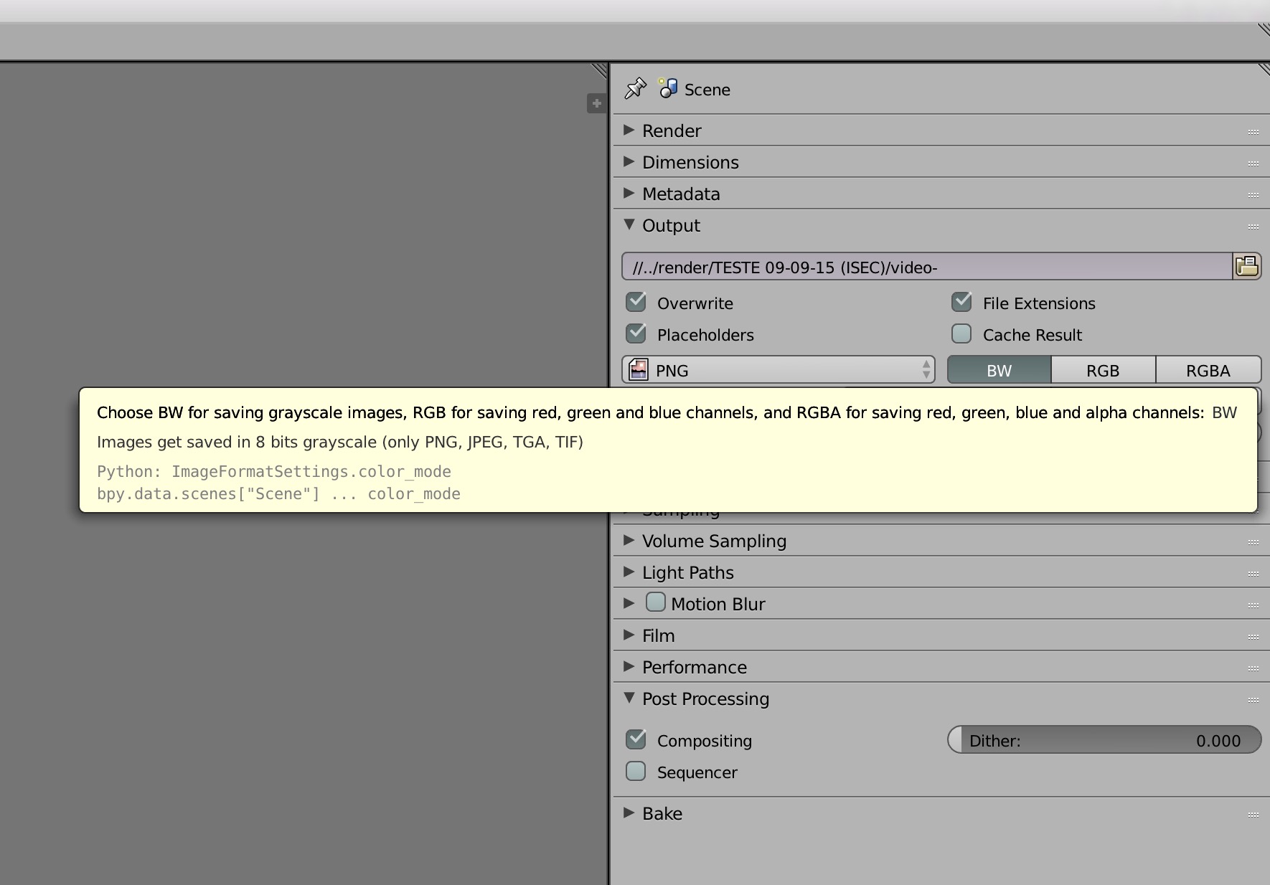Screen dimensions: 1270x885
Task: Enable the Sequencer checkbox
Action: (636, 771)
